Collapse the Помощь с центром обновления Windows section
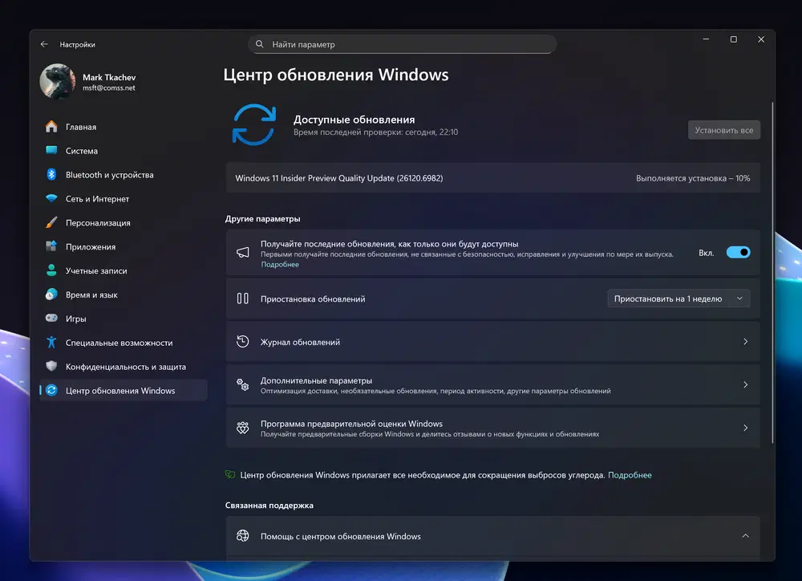This screenshot has width=802, height=581. pyautogui.click(x=744, y=536)
